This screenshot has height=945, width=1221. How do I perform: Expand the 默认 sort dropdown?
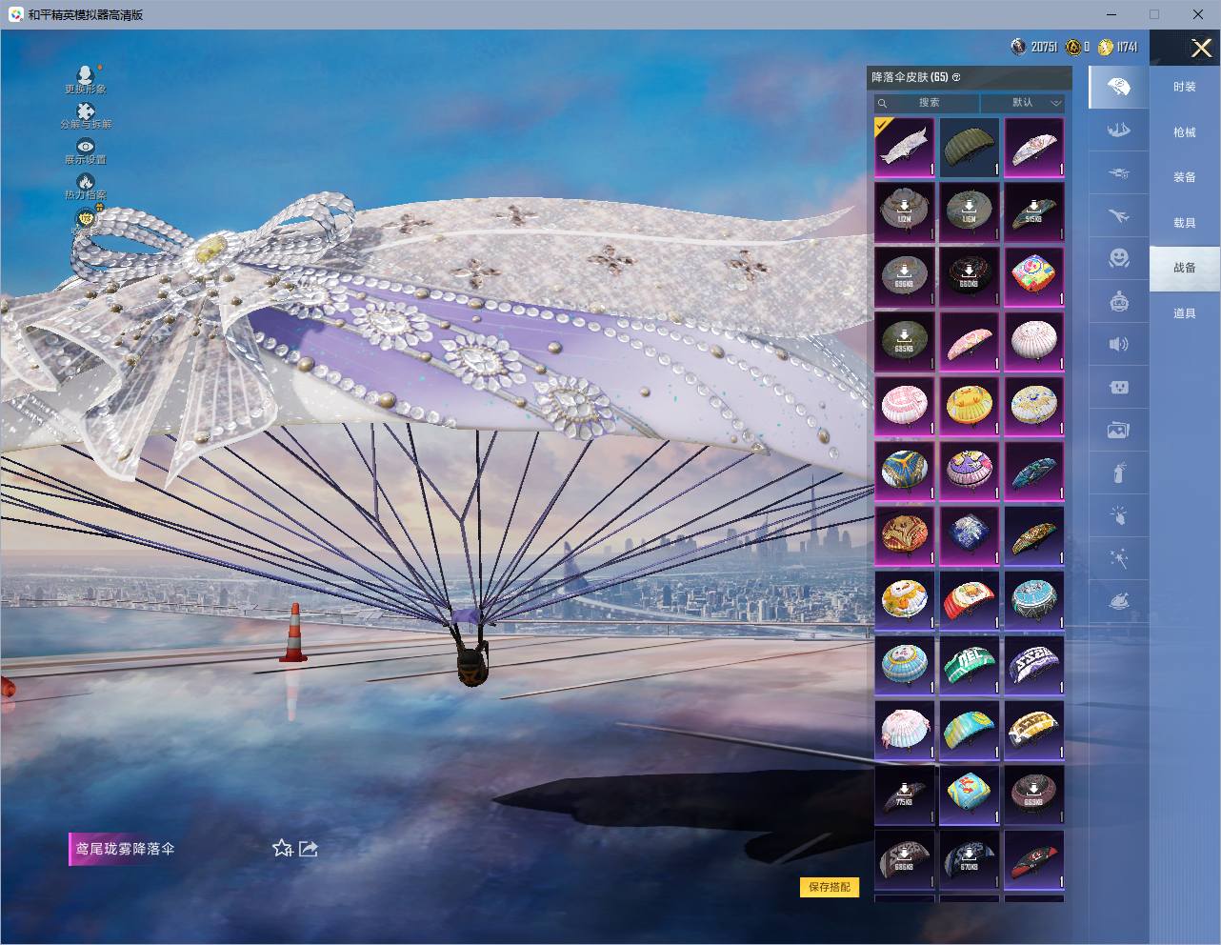(1023, 103)
